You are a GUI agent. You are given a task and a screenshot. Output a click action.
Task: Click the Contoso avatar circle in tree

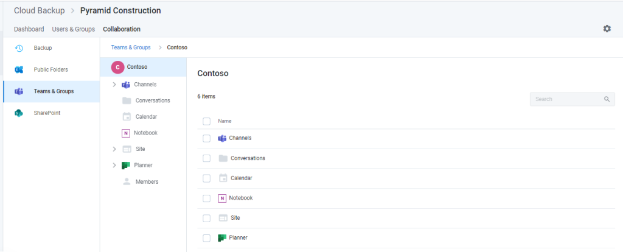coord(117,67)
